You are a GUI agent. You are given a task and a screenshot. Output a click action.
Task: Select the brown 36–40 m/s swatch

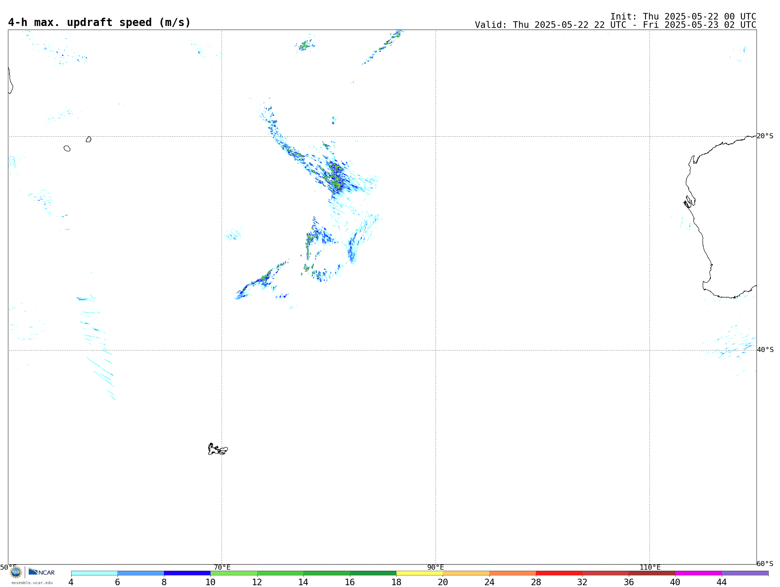(x=652, y=573)
